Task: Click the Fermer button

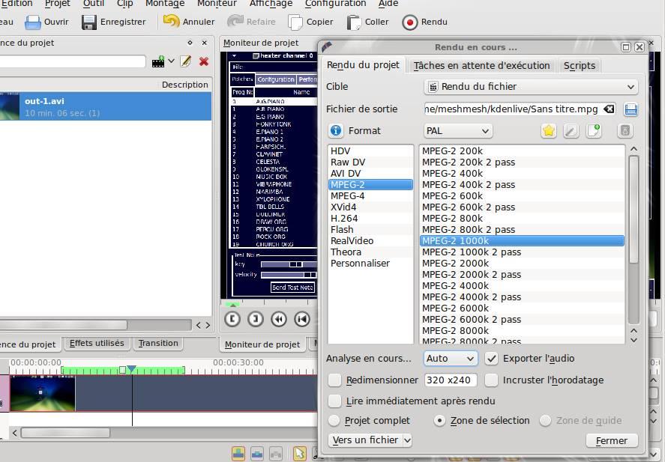Action: [x=611, y=441]
